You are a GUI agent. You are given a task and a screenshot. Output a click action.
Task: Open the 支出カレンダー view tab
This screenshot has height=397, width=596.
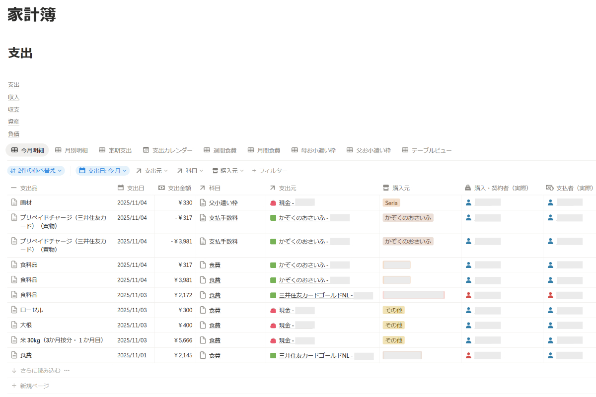coord(168,150)
